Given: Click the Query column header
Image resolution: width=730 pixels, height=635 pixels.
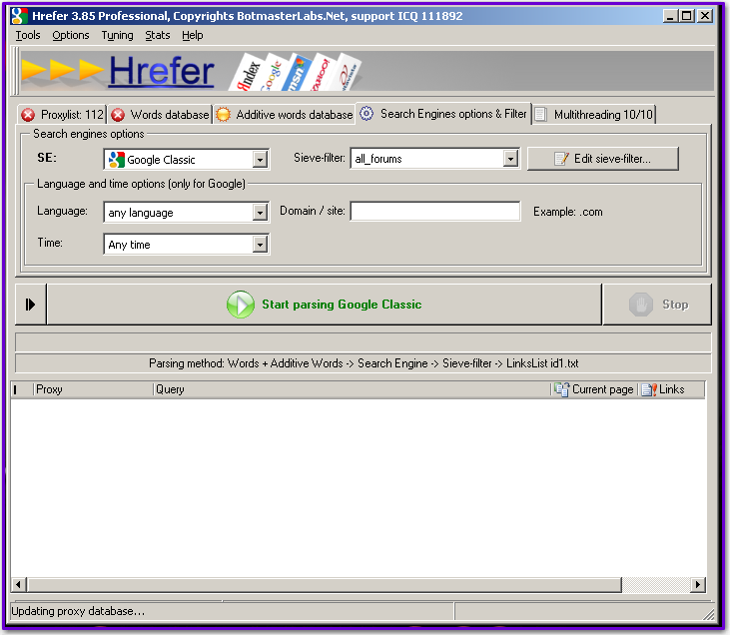Looking at the screenshot, I should click(x=352, y=389).
